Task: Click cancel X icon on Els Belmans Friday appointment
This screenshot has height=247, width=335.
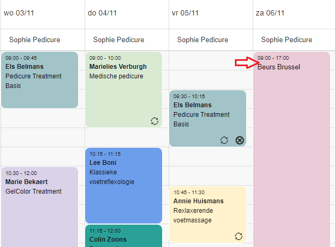Action: (x=240, y=140)
